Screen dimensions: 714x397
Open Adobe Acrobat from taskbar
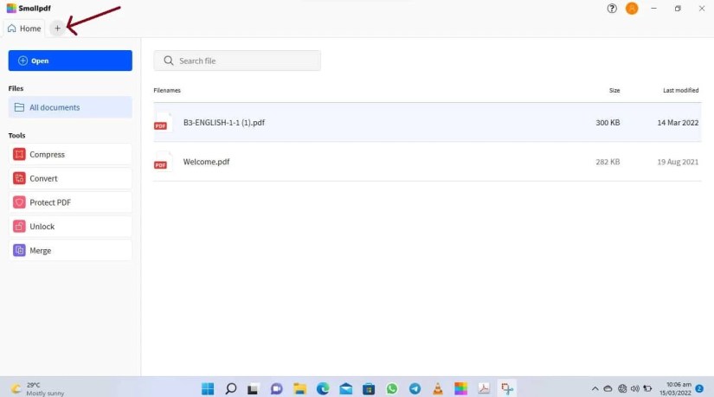click(x=484, y=388)
